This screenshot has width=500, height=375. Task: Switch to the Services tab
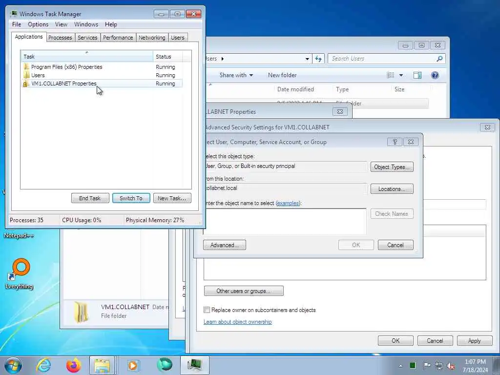[x=87, y=38]
